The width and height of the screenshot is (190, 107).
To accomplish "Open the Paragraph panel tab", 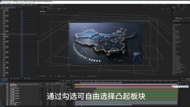I will (187, 79).
